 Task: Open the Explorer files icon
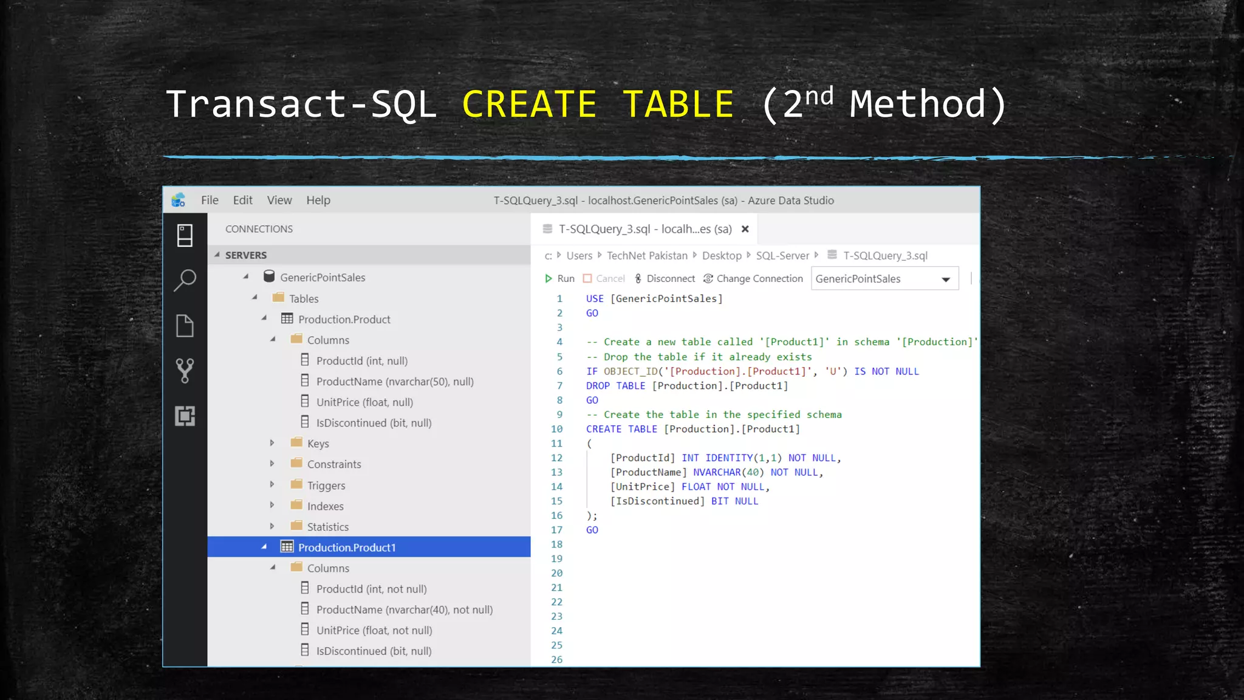pyautogui.click(x=185, y=326)
